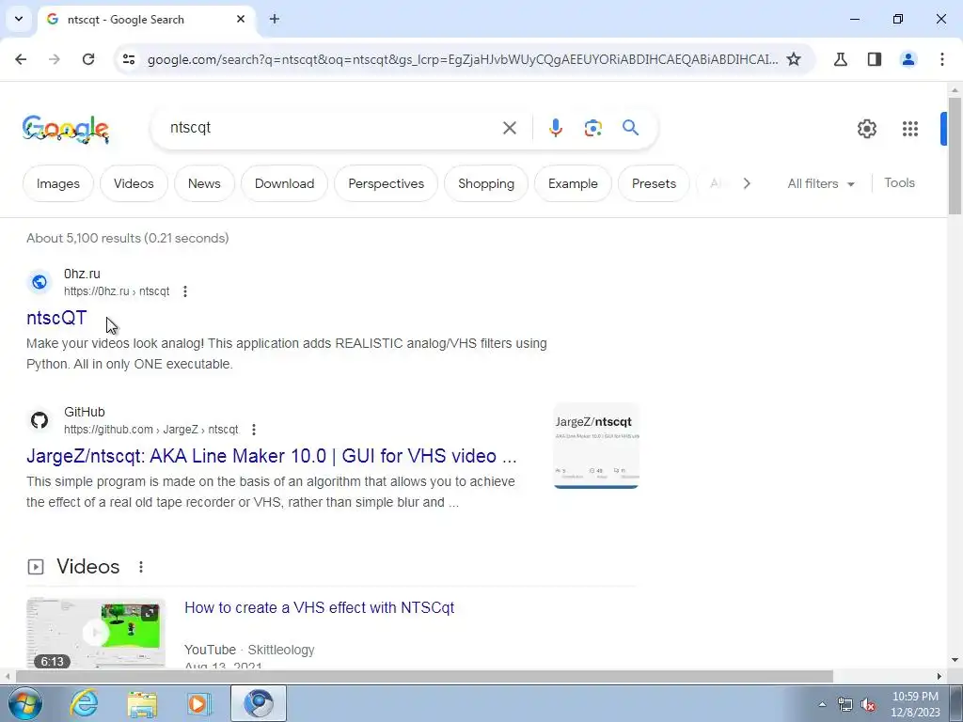Click the About 5,100 results text
Image resolution: width=963 pixels, height=722 pixels.
(128, 238)
